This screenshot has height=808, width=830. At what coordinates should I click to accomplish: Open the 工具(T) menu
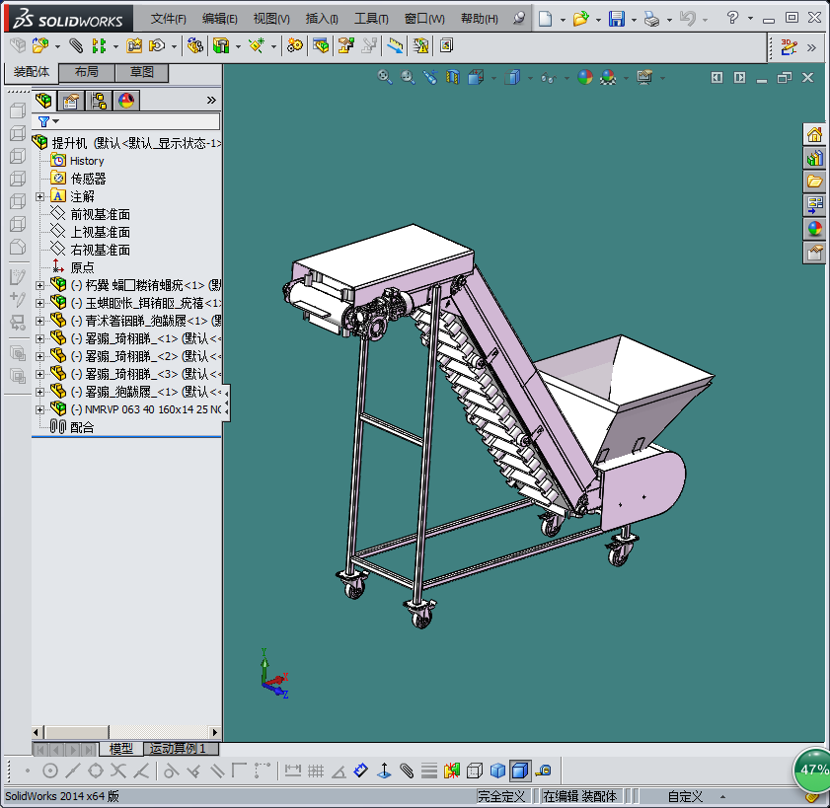pos(371,19)
